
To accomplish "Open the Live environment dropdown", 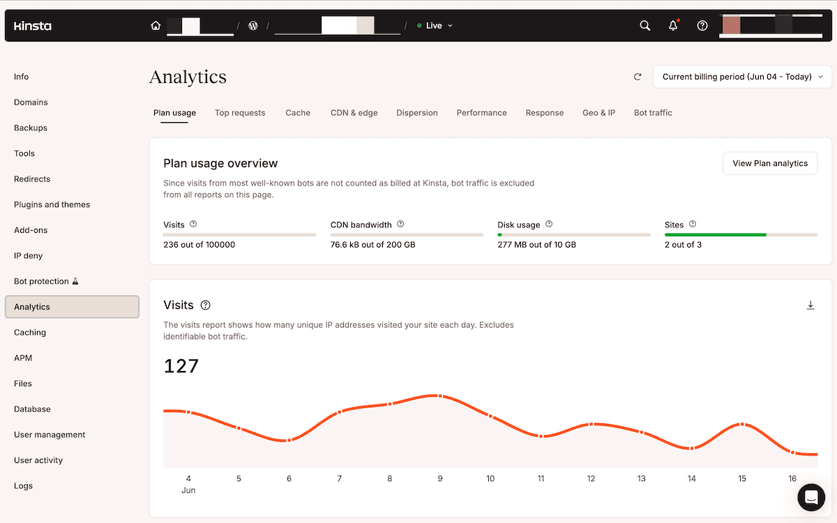I will pos(435,26).
